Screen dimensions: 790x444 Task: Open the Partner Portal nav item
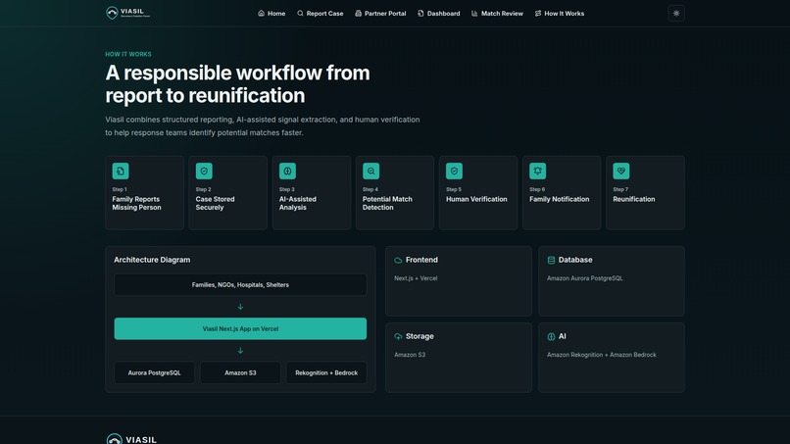click(x=380, y=14)
